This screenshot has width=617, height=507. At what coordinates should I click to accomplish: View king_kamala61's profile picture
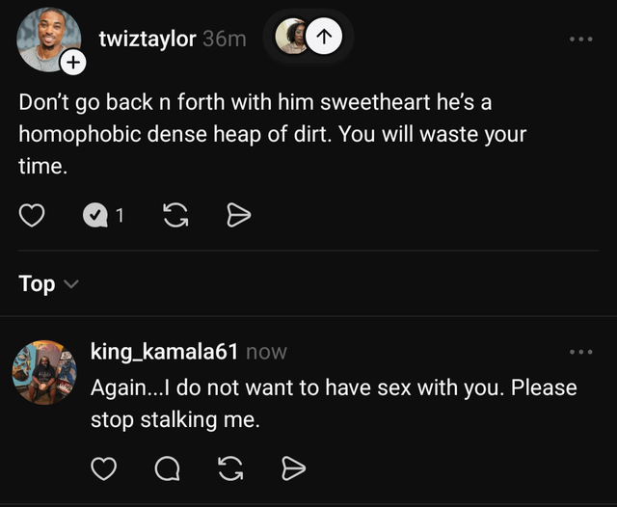[43, 372]
